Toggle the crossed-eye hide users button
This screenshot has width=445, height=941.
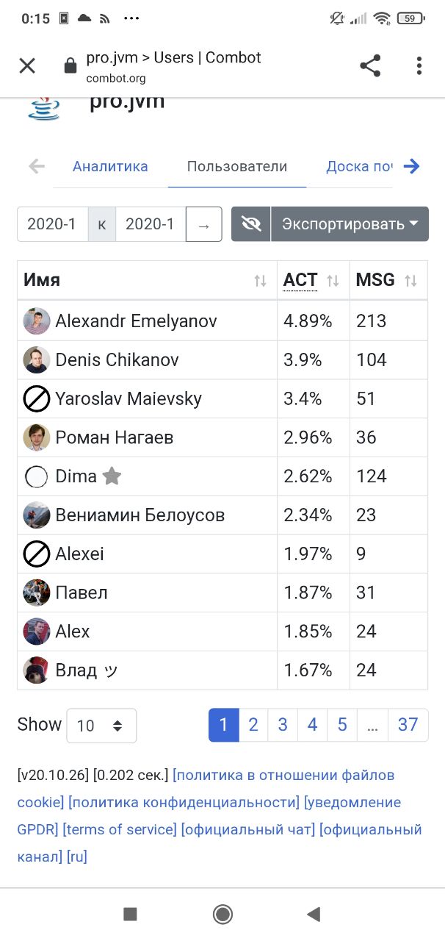pos(251,223)
